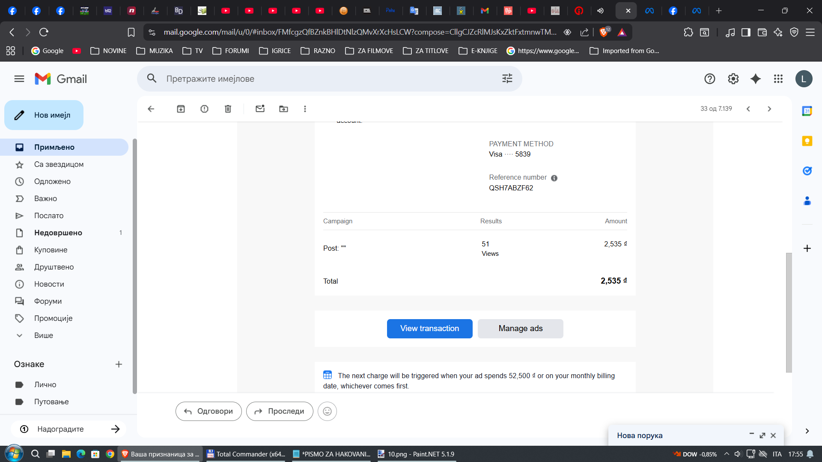This screenshot has width=822, height=462.
Task: Open the more options three-dot menu
Action: coord(305,109)
